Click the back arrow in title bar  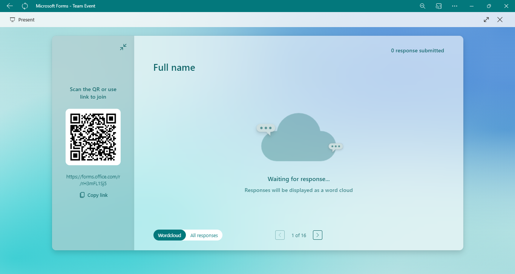(x=10, y=6)
